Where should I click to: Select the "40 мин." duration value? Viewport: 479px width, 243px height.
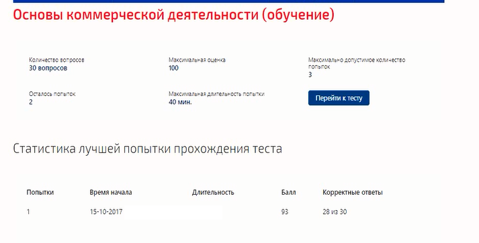click(180, 102)
